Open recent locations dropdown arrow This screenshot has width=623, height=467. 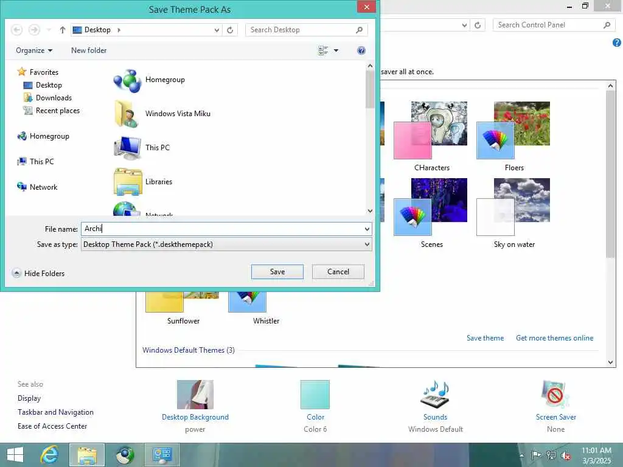click(49, 30)
